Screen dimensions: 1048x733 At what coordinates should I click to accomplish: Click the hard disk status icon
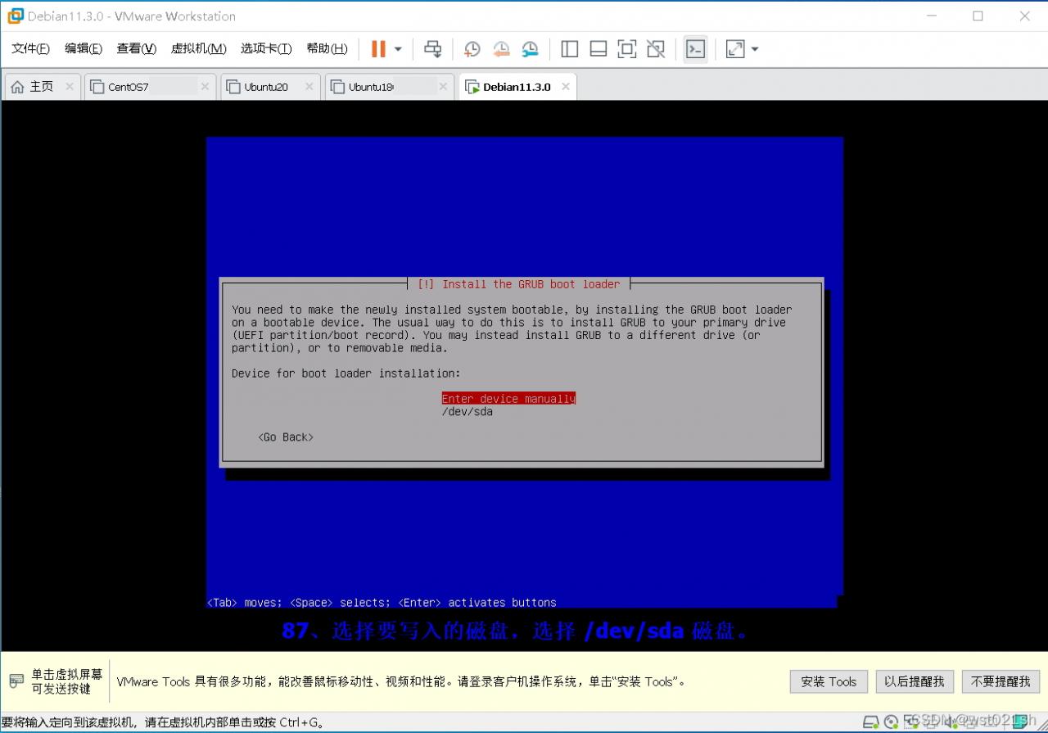click(873, 722)
